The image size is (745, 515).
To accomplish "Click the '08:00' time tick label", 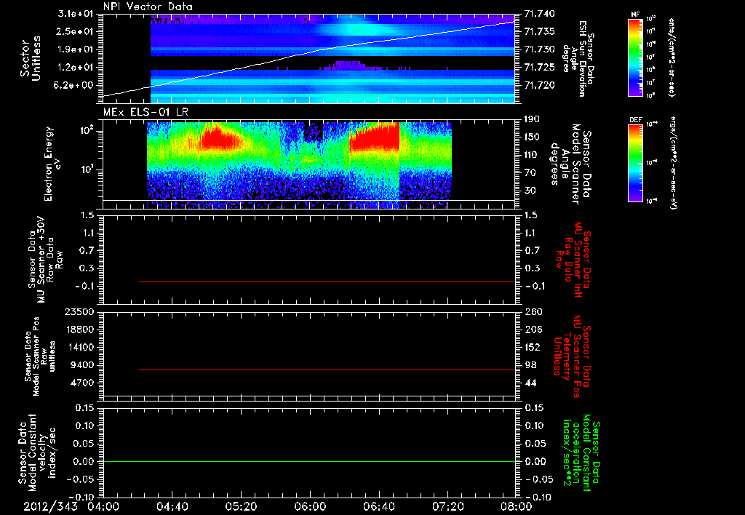I will [x=516, y=506].
